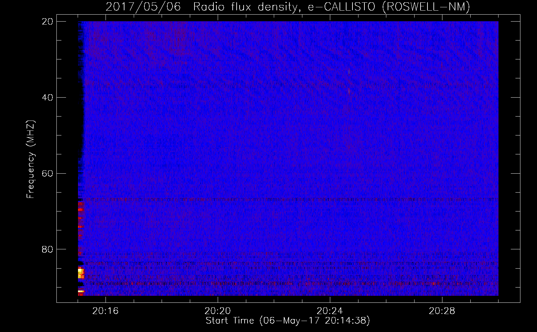This screenshot has width=537, height=332.
Task: Click the '20:20' time tick label
Action: click(218, 311)
